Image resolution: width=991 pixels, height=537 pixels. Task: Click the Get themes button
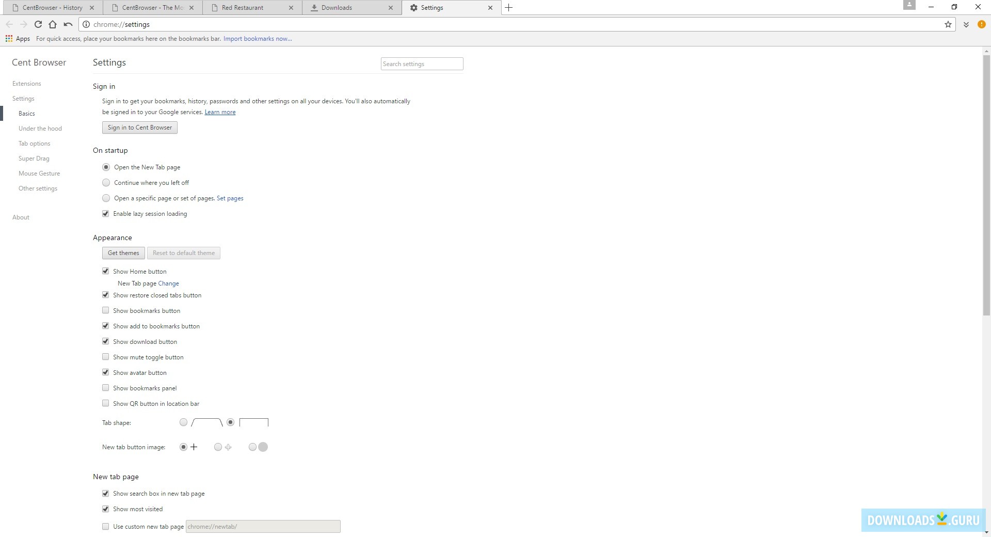[123, 253]
